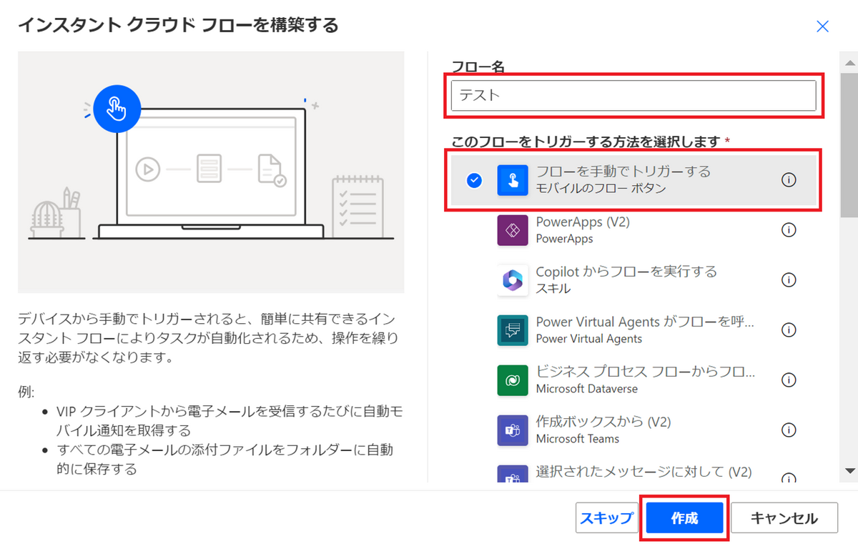Click the scrollbar up arrow
This screenshot has height=544, width=858.
pyautogui.click(x=849, y=64)
